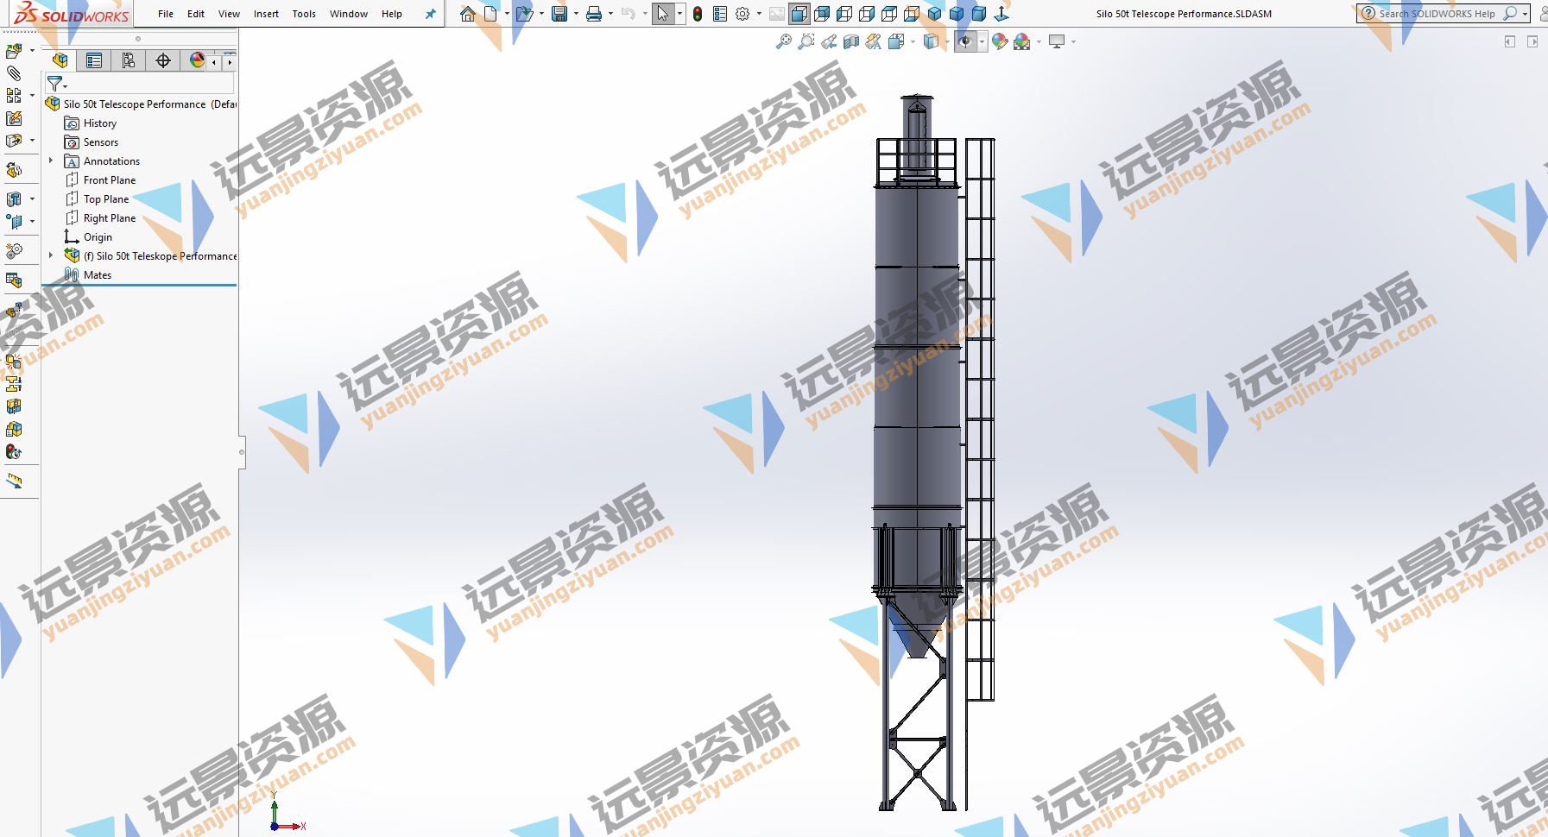Image resolution: width=1548 pixels, height=837 pixels.
Task: Click the New Motion Study icon
Action: tap(14, 251)
